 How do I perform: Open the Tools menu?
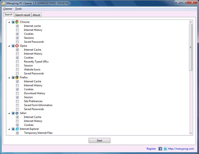(18, 9)
